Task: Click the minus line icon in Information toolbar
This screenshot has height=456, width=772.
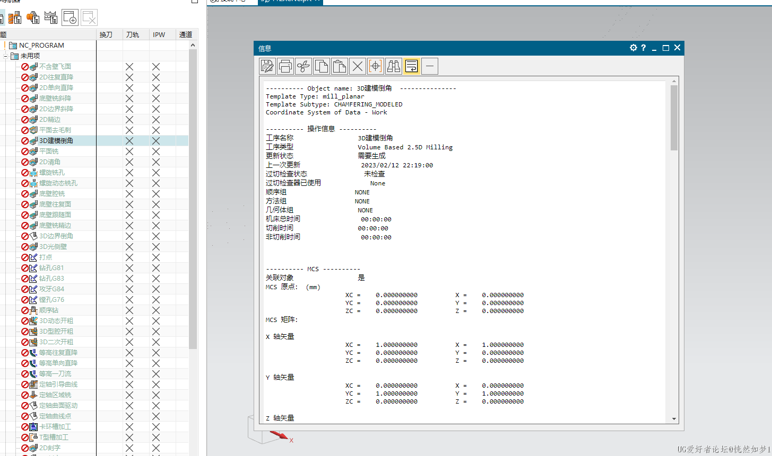Action: point(430,66)
